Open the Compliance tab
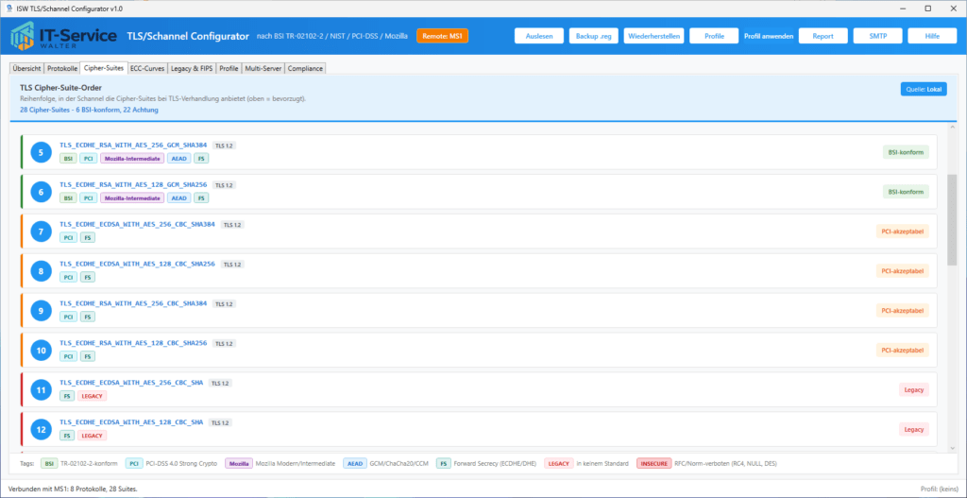Viewport: 967px width, 498px height. pos(305,68)
